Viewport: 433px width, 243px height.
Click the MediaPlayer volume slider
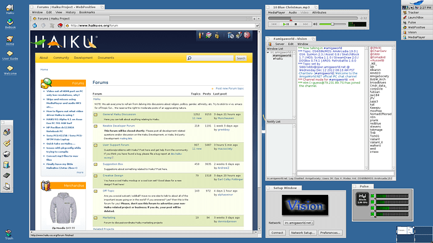point(333,24)
